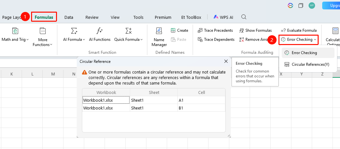Open the Premium tab
Image resolution: width=340 pixels, height=149 pixels.
click(x=163, y=17)
